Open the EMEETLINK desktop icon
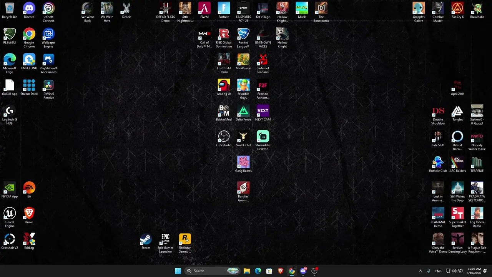Viewport: 492px width, 277px height. click(29, 62)
